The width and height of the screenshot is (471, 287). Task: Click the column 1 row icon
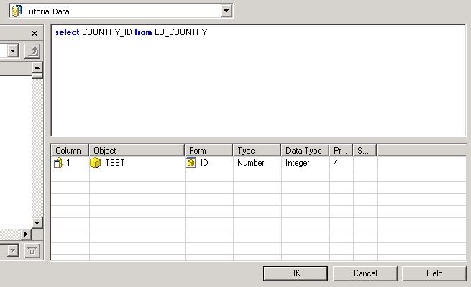(x=58, y=163)
